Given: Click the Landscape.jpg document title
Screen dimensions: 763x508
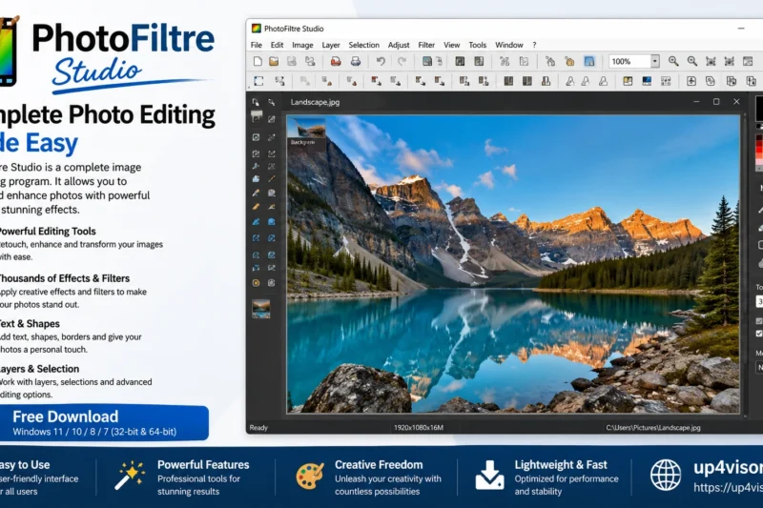Looking at the screenshot, I should (x=315, y=102).
